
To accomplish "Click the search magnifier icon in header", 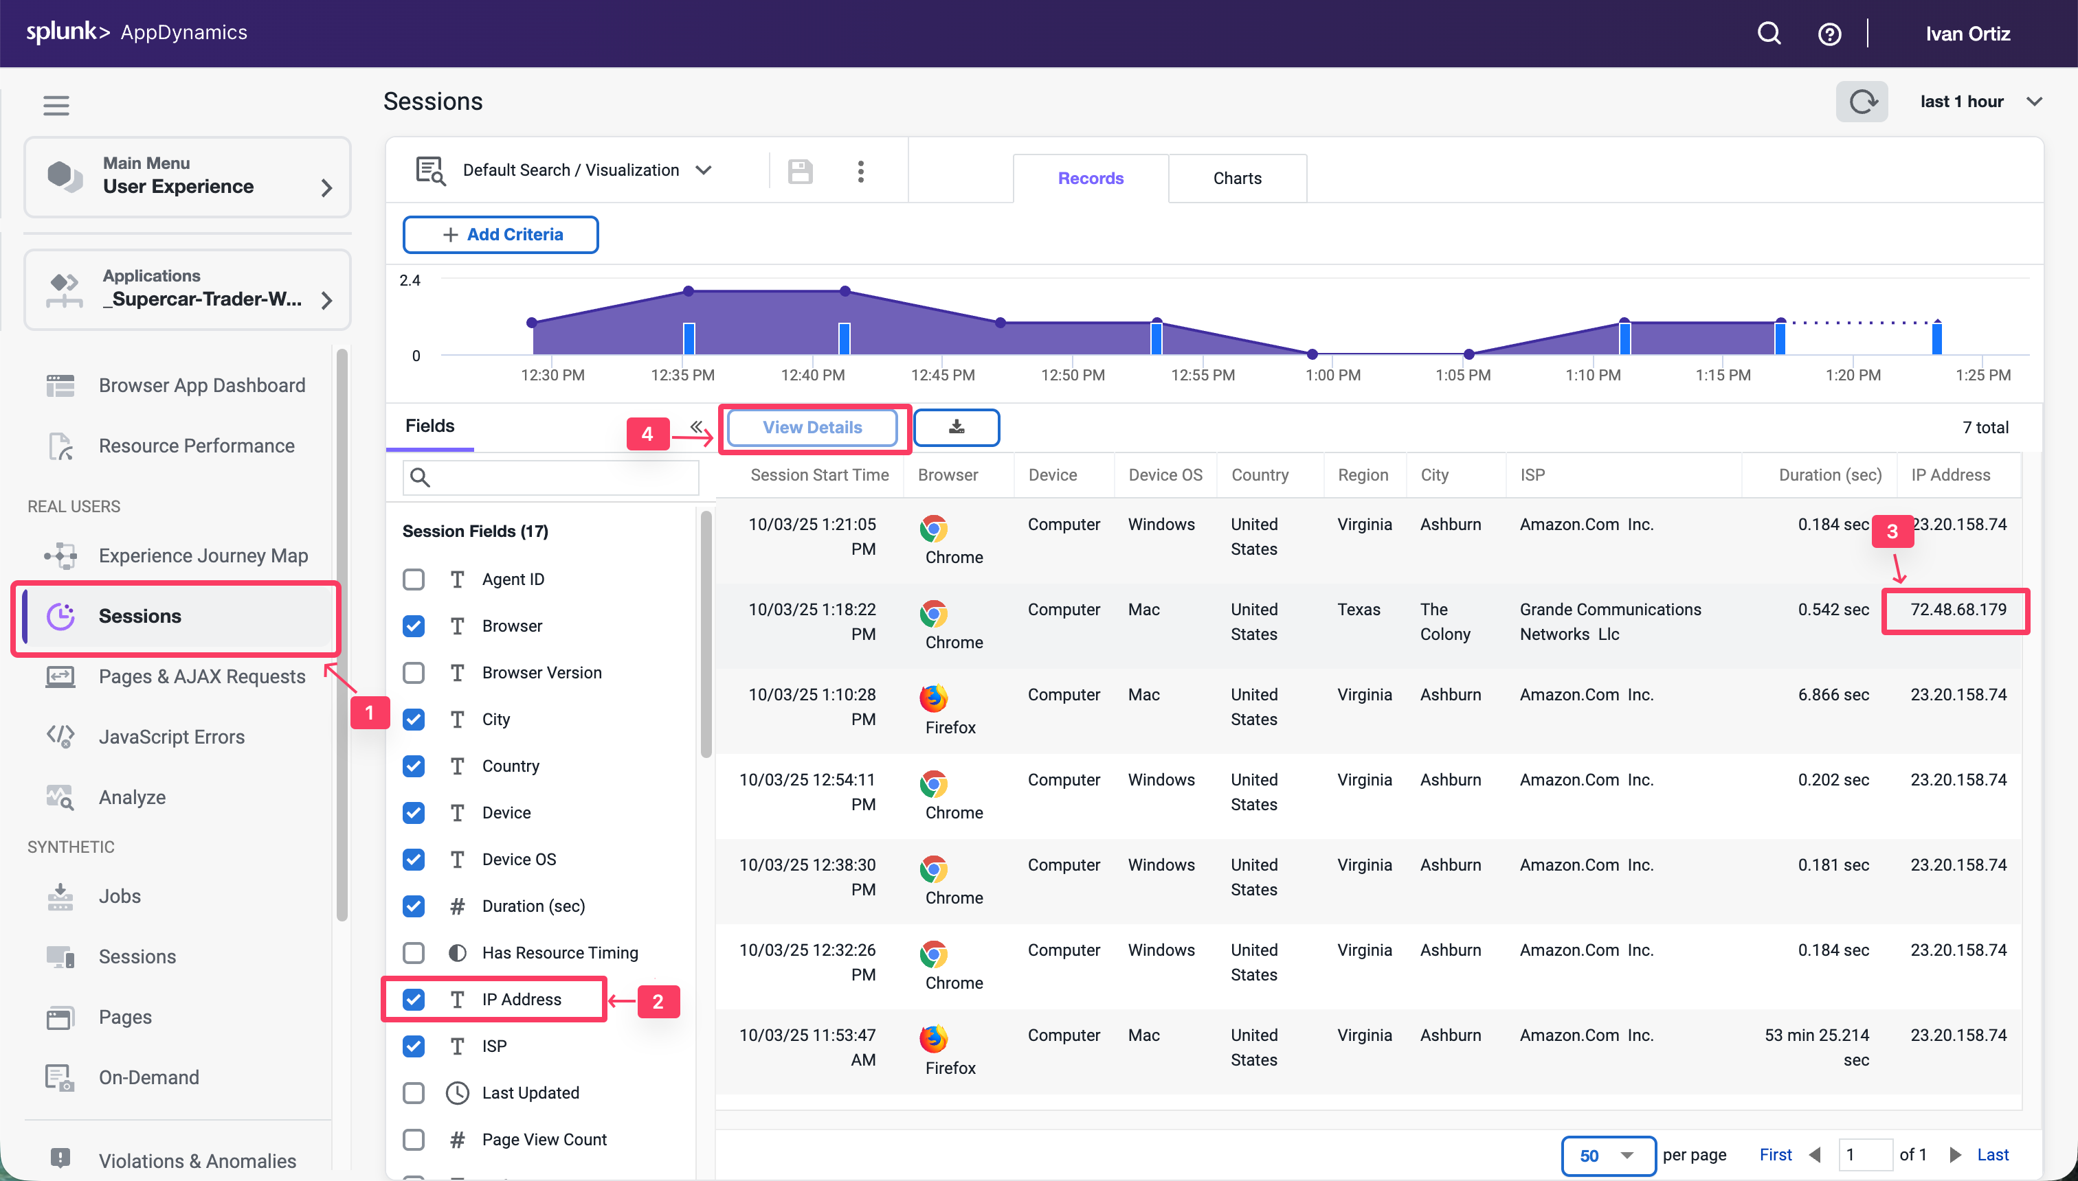I will [1769, 33].
